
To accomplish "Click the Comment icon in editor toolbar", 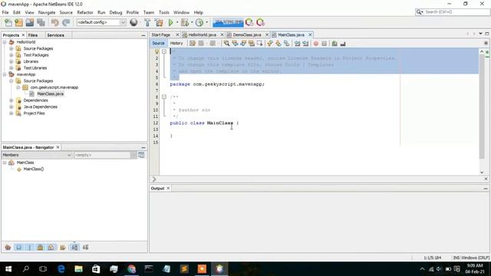I will [x=334, y=44].
